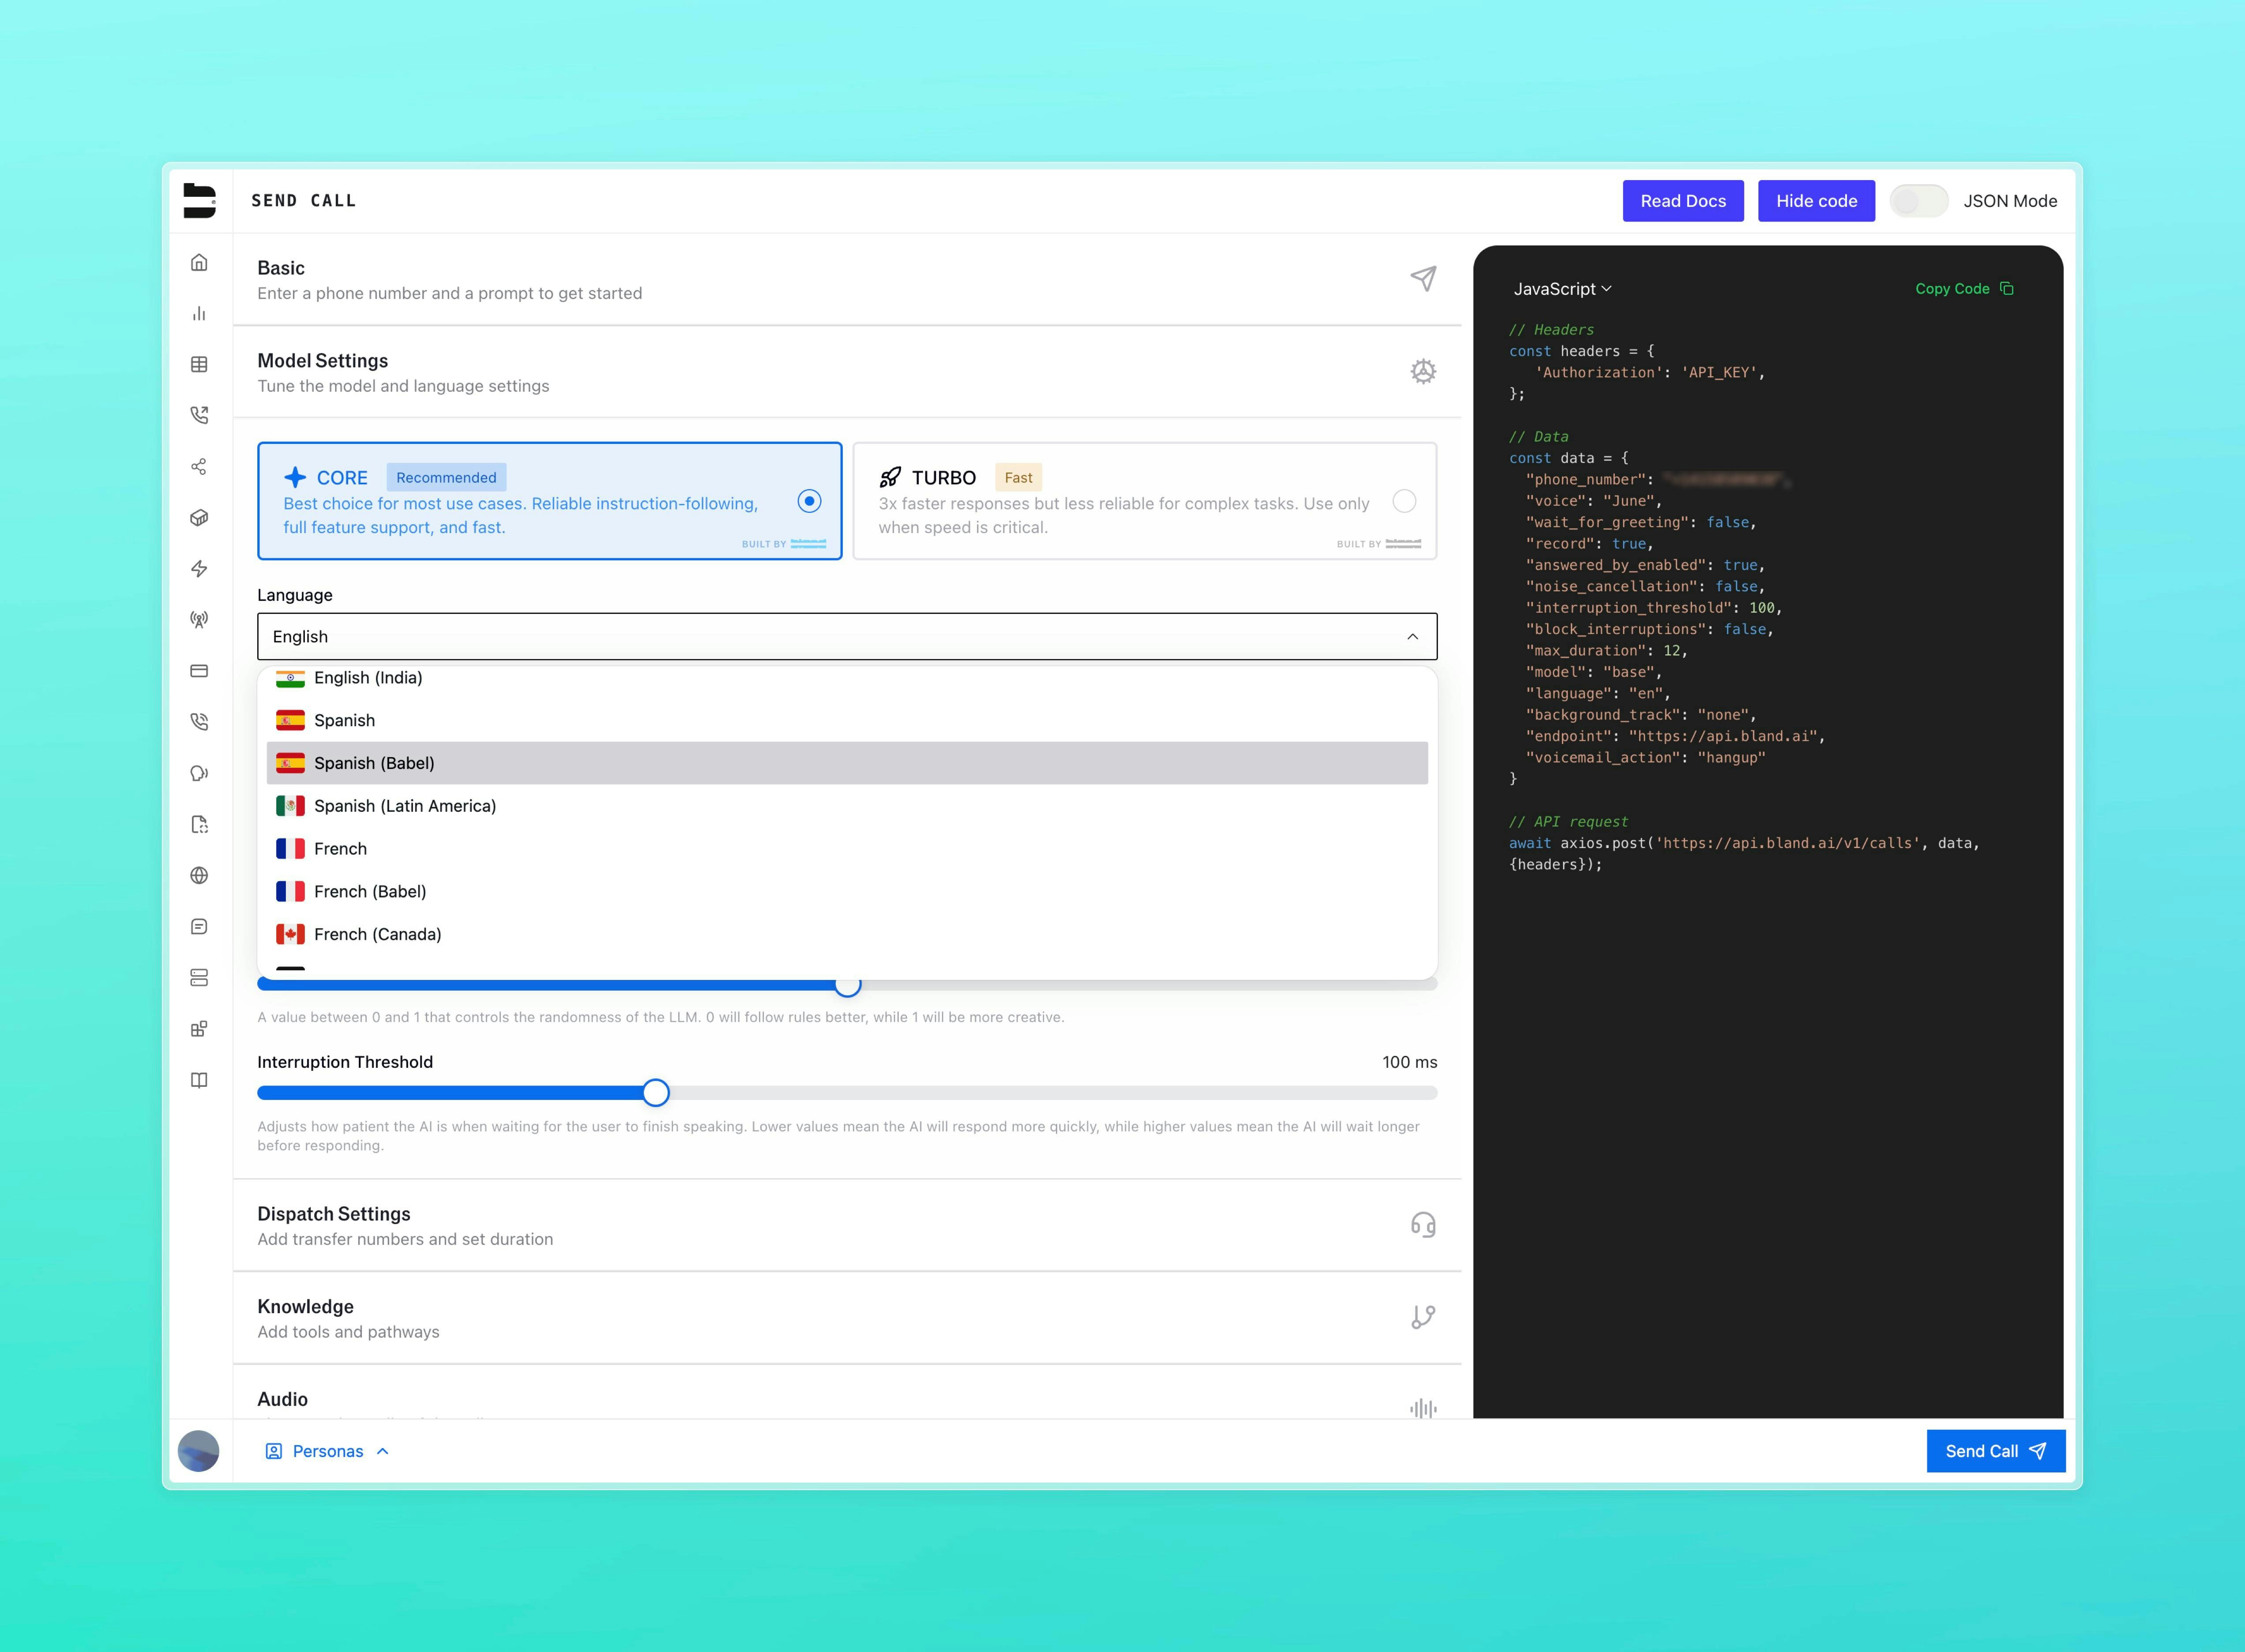The height and width of the screenshot is (1652, 2245).
Task: Open the table grid icon in sidebar
Action: 199,364
